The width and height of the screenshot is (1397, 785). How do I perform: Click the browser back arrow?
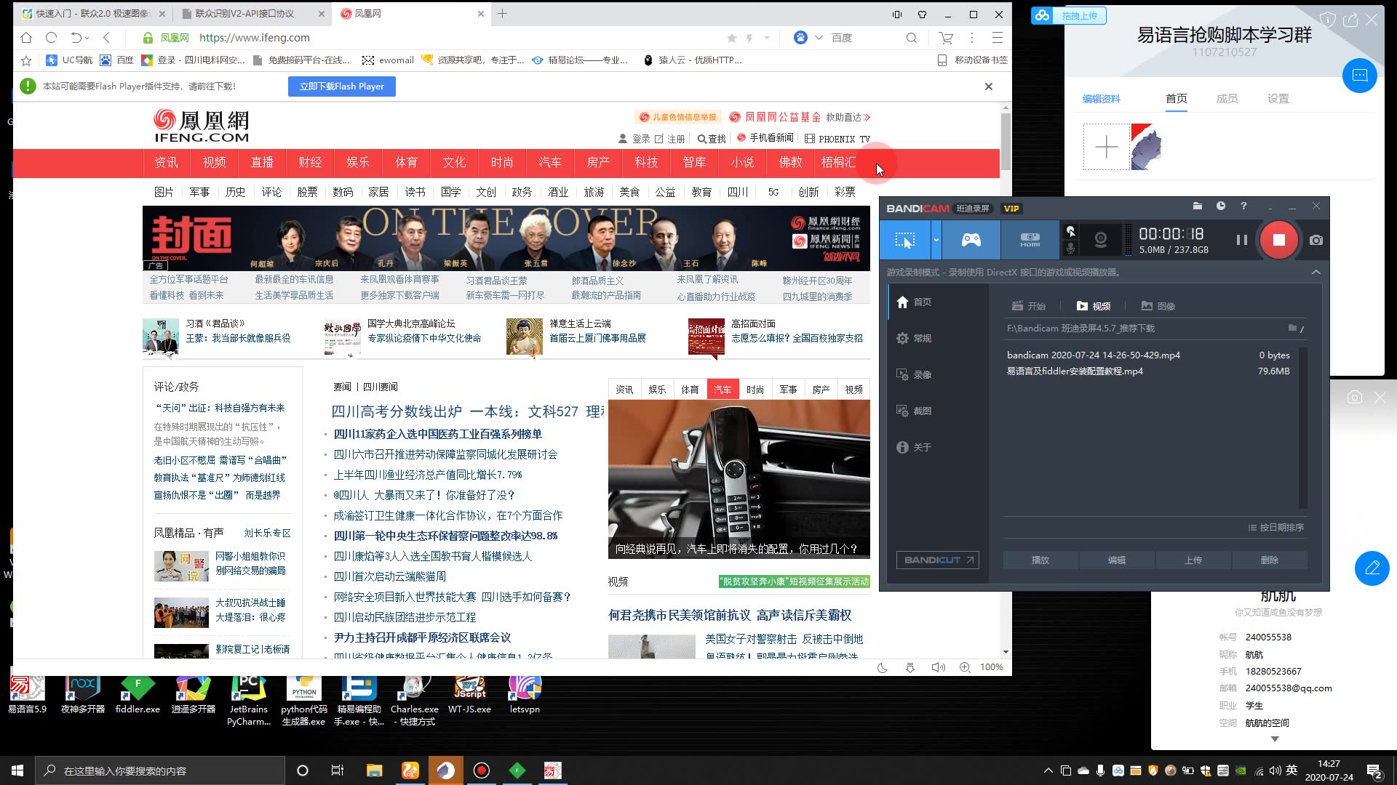pos(106,38)
